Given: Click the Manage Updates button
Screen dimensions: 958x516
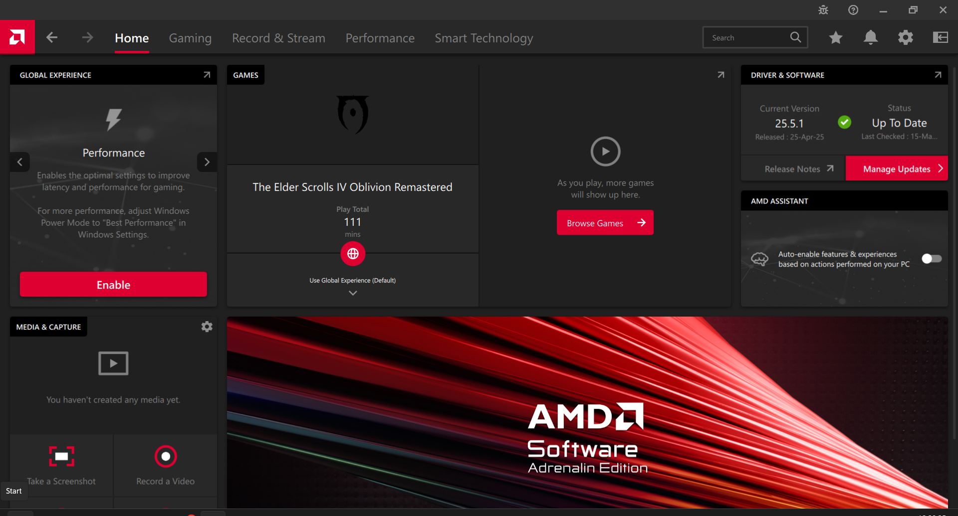Looking at the screenshot, I should click(x=897, y=169).
